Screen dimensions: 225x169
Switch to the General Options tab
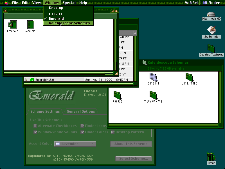pyautogui.click(x=81, y=111)
